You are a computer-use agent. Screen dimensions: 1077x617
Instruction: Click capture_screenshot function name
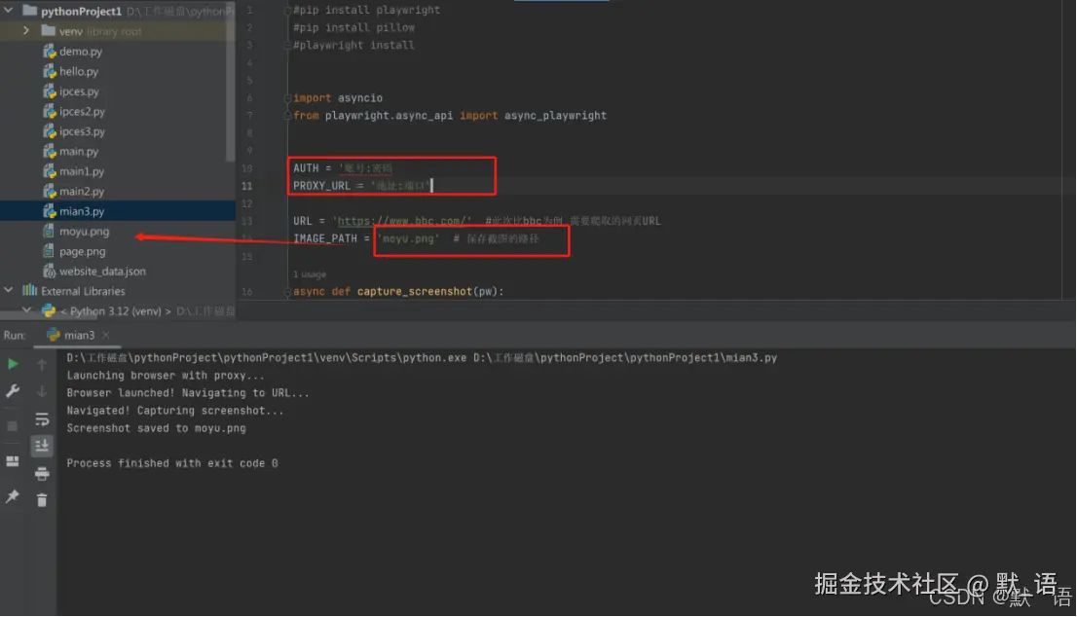(x=414, y=292)
